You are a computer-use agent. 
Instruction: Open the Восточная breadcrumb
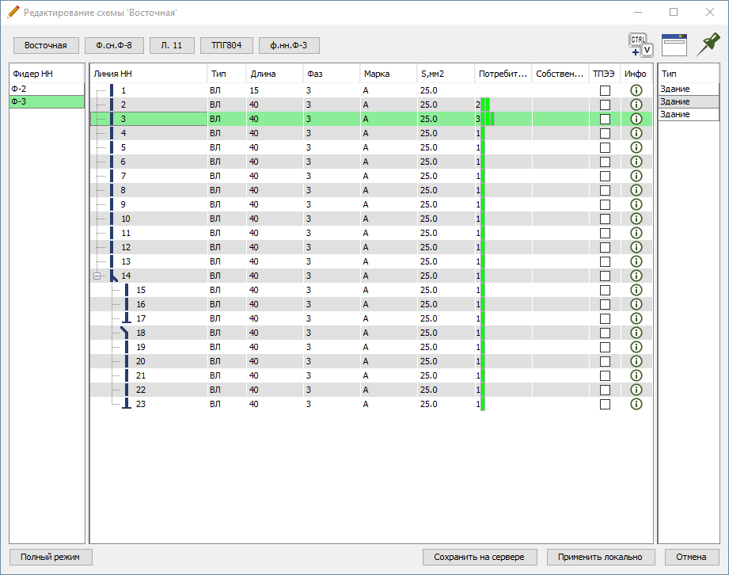click(x=46, y=46)
